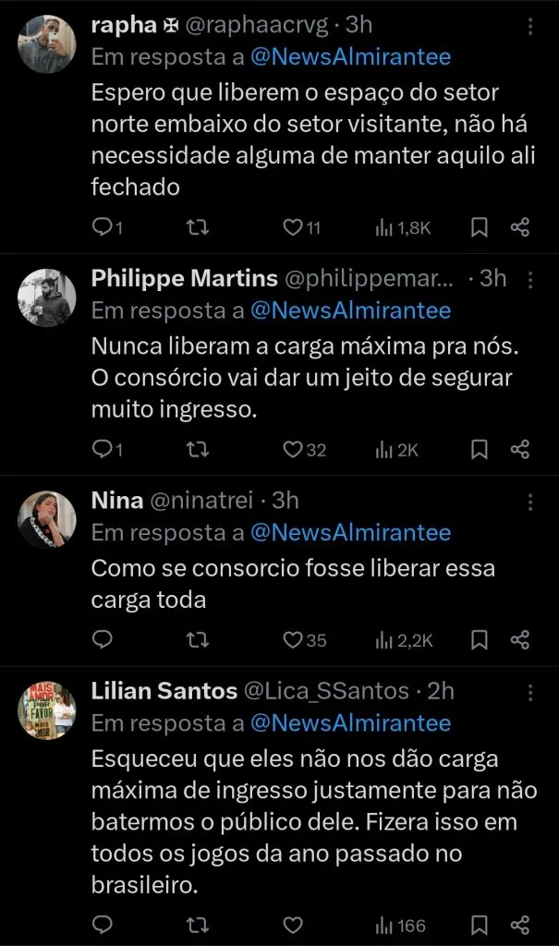Image resolution: width=559 pixels, height=946 pixels.
Task: Open Philippe Martins' profile name
Action: 185,279
